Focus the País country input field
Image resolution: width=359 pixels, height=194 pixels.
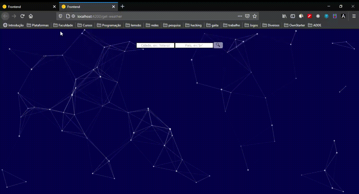coord(194,45)
